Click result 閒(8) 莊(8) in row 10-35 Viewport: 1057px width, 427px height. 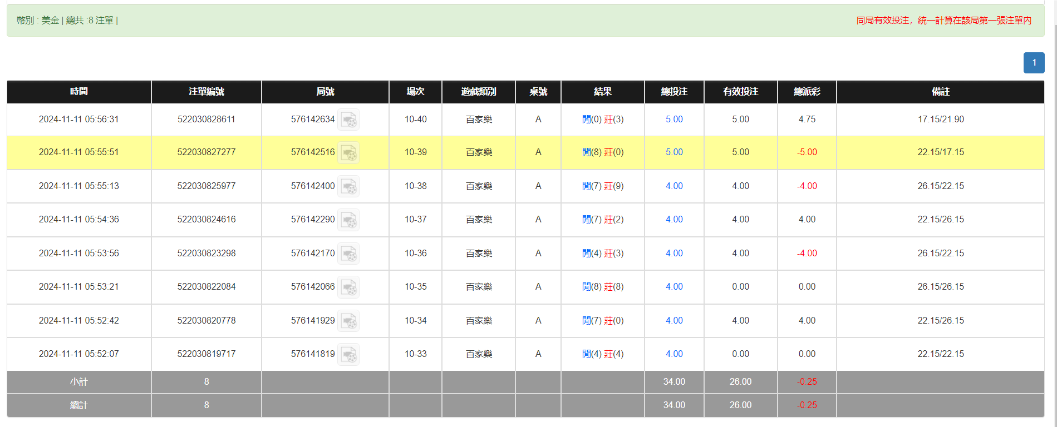[602, 287]
